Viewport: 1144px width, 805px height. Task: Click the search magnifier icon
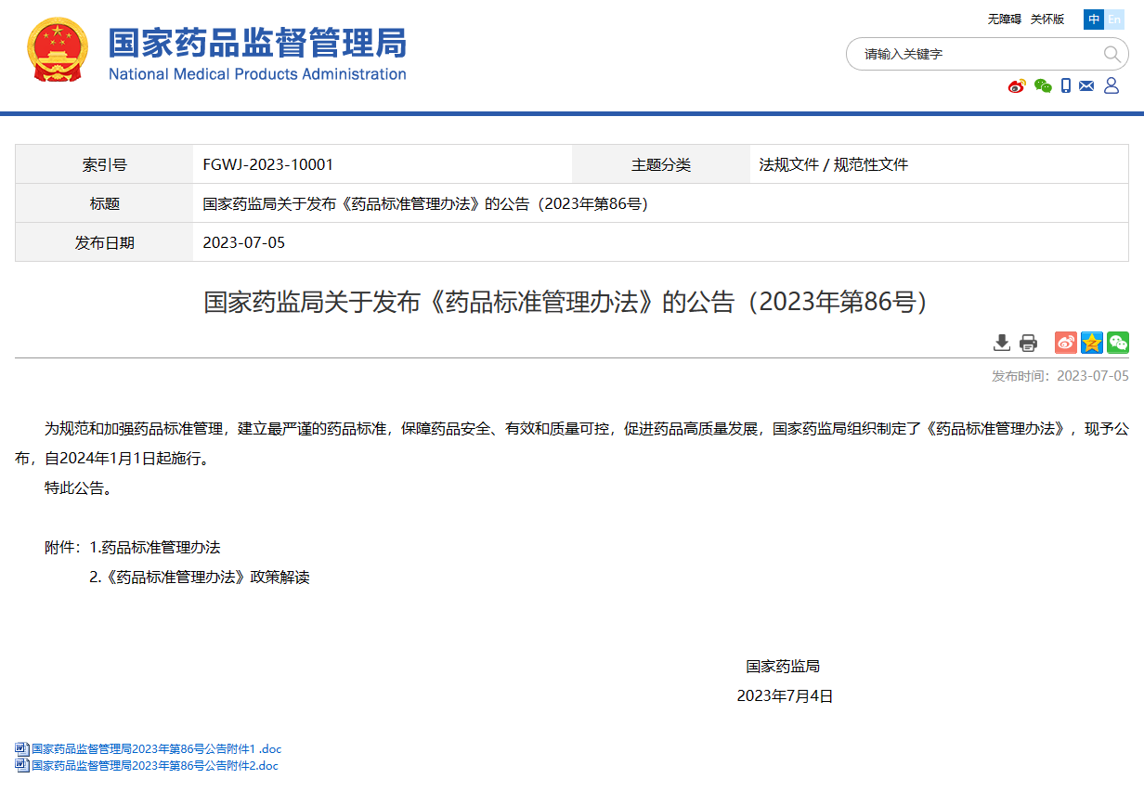[x=1111, y=55]
